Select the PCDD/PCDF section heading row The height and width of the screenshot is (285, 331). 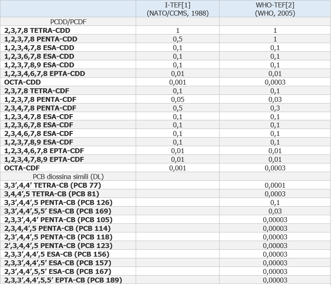point(68,21)
